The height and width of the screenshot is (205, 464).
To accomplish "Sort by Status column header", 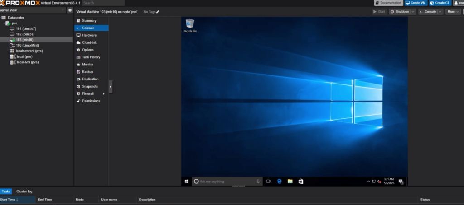I will 441,200.
